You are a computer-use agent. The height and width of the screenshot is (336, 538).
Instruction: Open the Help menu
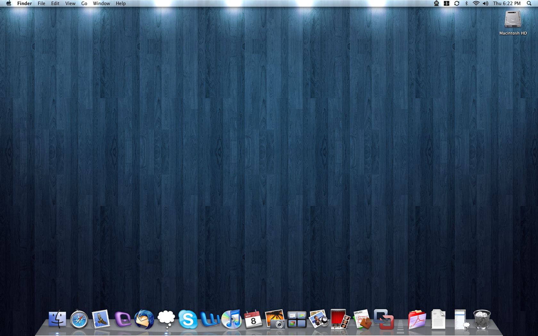[x=121, y=4]
